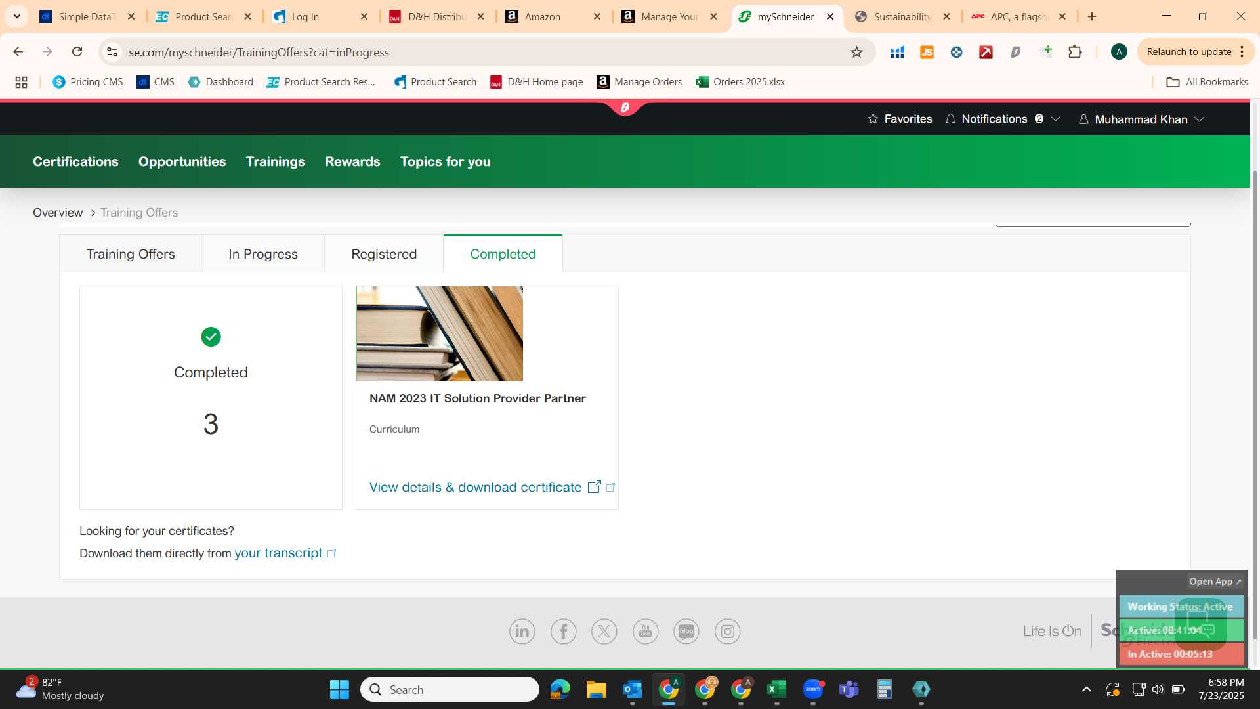Viewport: 1260px width, 709px height.
Task: Open All Bookmarks folder
Action: click(1207, 82)
